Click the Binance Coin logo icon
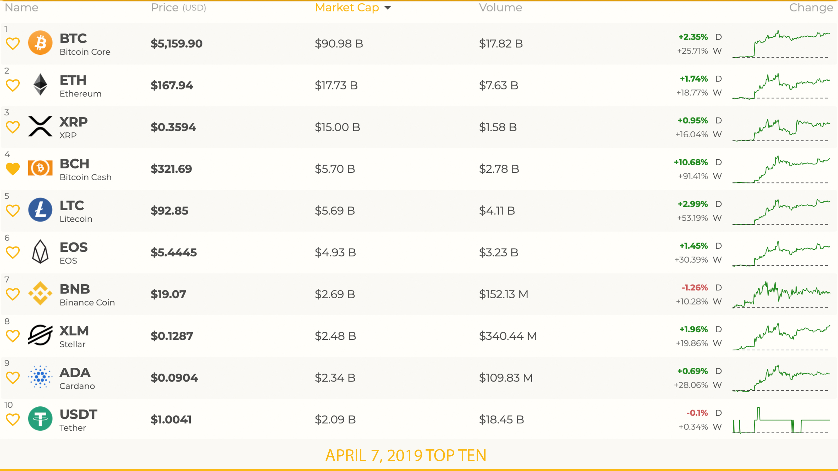 [x=40, y=294]
